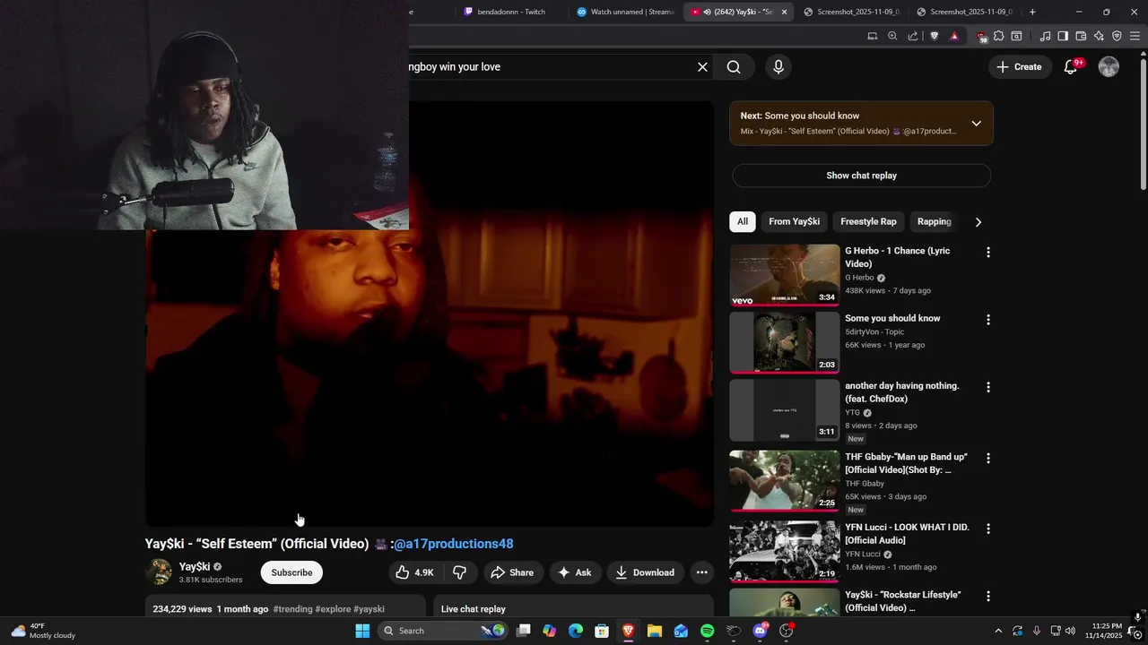Open Leo AI sparkle icon
1148x645 pixels.
point(1099,36)
